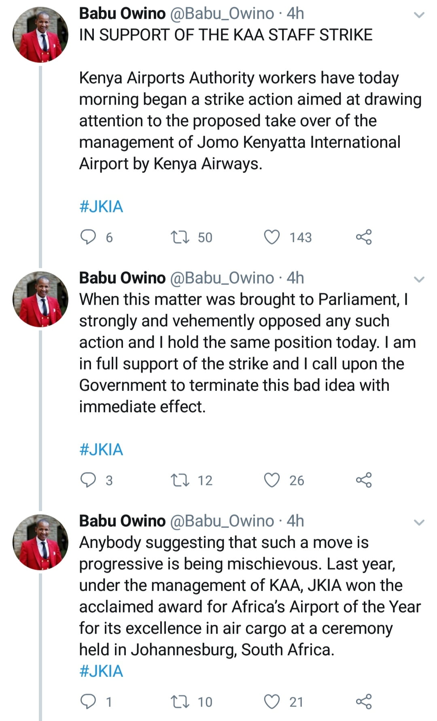Like the tweet with 21 likes
This screenshot has height=721, width=437.
(x=272, y=702)
